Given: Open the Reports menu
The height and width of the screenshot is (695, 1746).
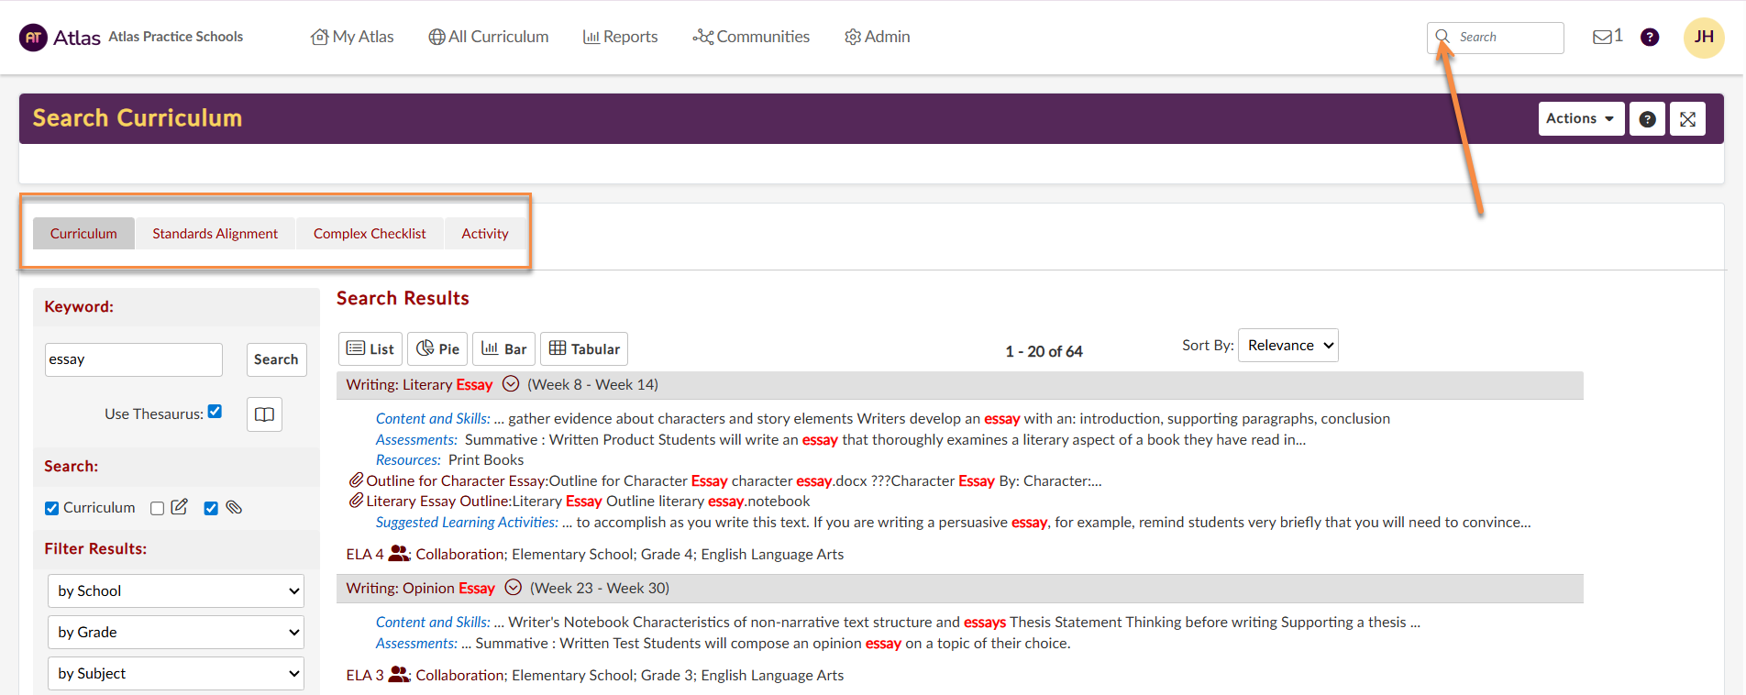Looking at the screenshot, I should pos(620,37).
